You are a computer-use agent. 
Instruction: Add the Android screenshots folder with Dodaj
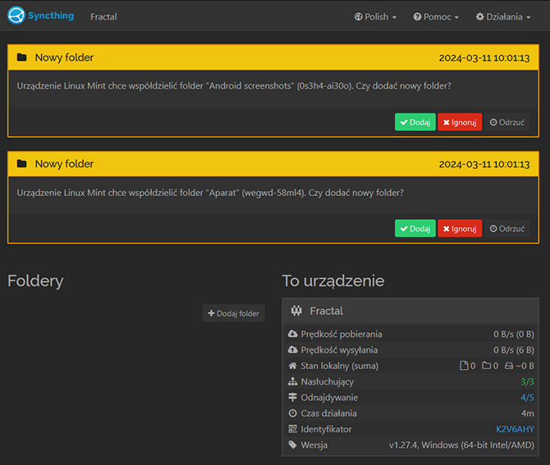tap(415, 122)
